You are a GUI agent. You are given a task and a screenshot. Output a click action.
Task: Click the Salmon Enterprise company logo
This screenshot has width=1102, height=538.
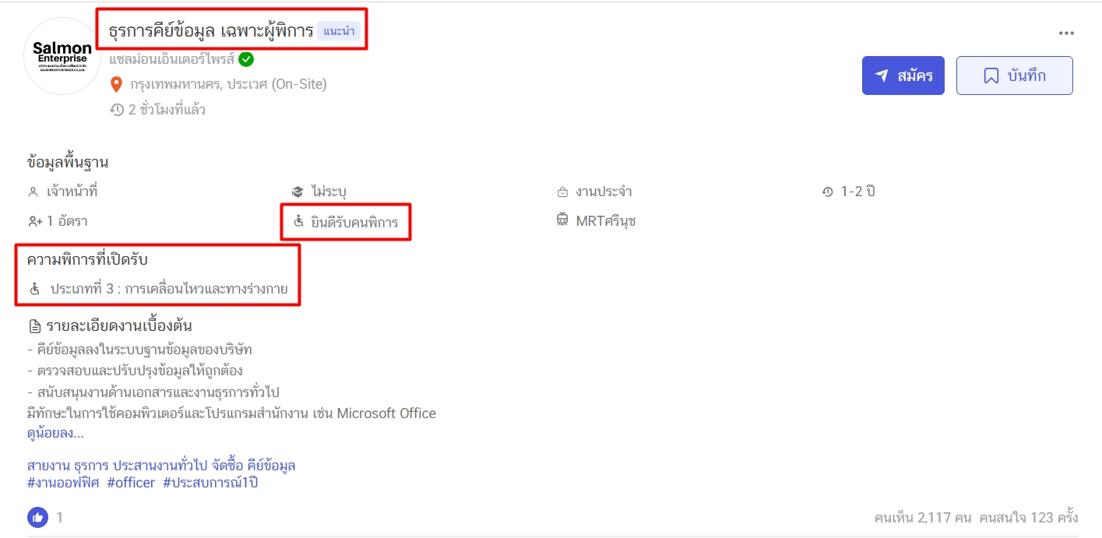(62, 56)
